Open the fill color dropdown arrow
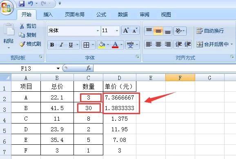 [108, 44]
